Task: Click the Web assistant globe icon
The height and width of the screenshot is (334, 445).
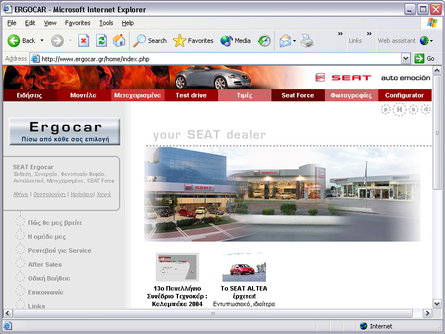Action: pyautogui.click(x=424, y=41)
